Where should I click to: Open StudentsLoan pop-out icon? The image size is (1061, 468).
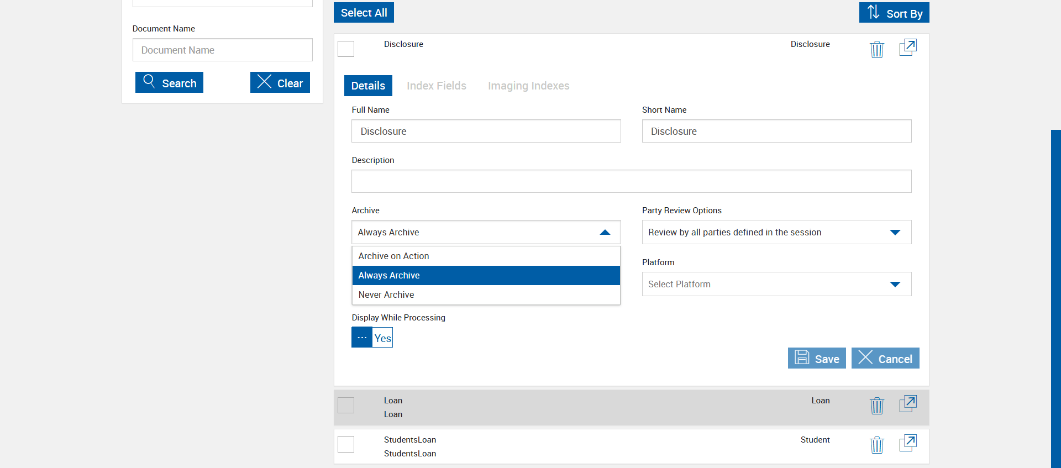(907, 443)
